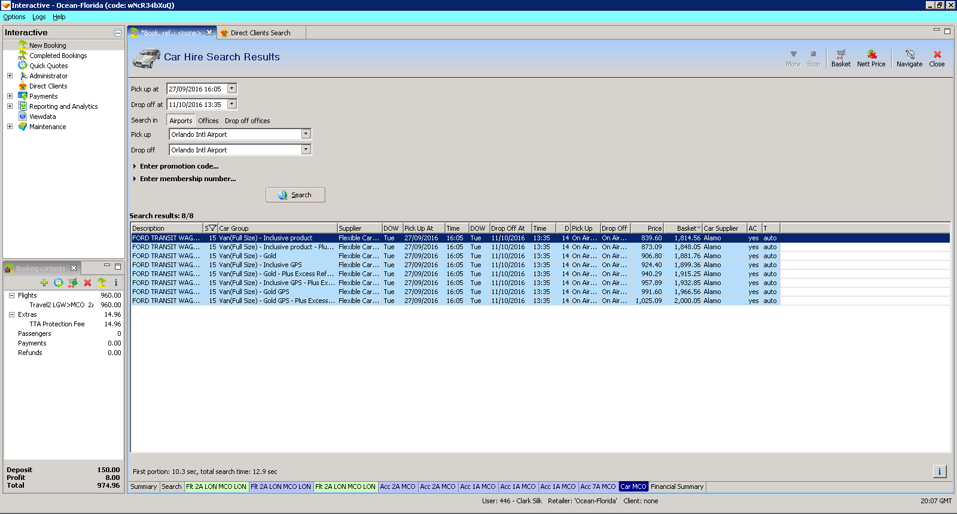Click the blue info icon in Booking contents toolbar
The width and height of the screenshot is (957, 514).
116,283
